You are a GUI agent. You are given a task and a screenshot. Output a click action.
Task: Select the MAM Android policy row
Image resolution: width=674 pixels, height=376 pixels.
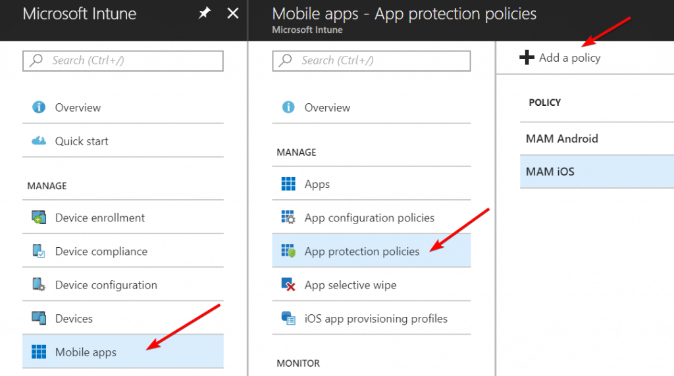pyautogui.click(x=561, y=139)
